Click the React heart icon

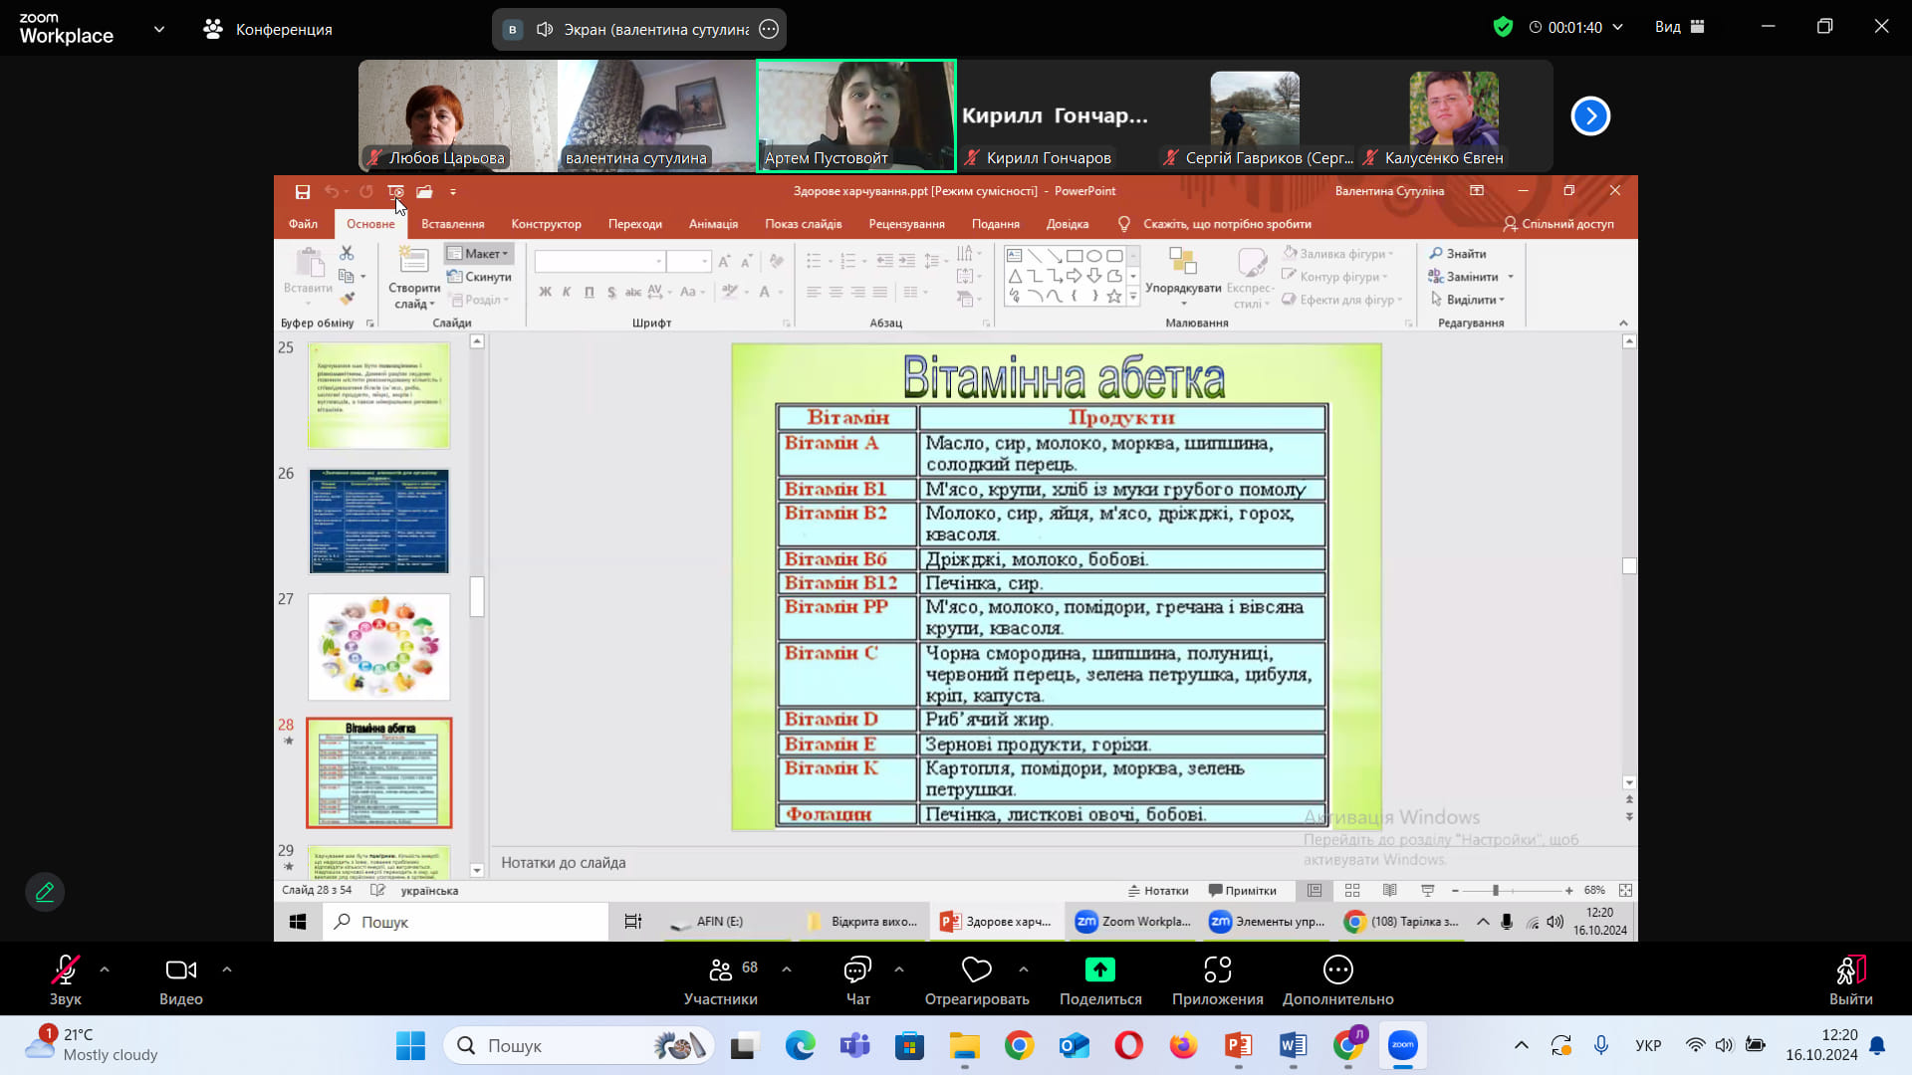tap(976, 970)
